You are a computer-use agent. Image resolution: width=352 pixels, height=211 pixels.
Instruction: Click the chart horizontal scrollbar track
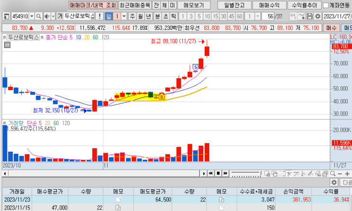pyautogui.click(x=104, y=174)
